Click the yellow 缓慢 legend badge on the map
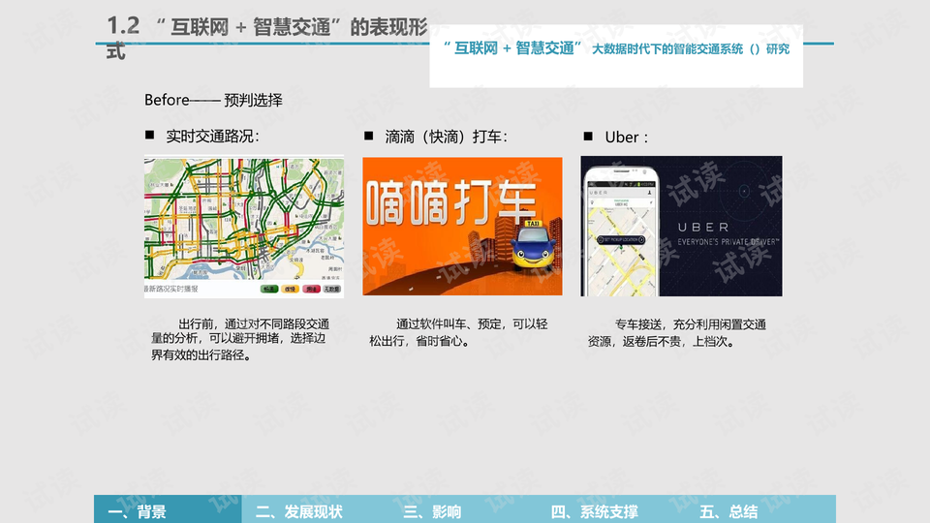930x523 pixels. [291, 289]
